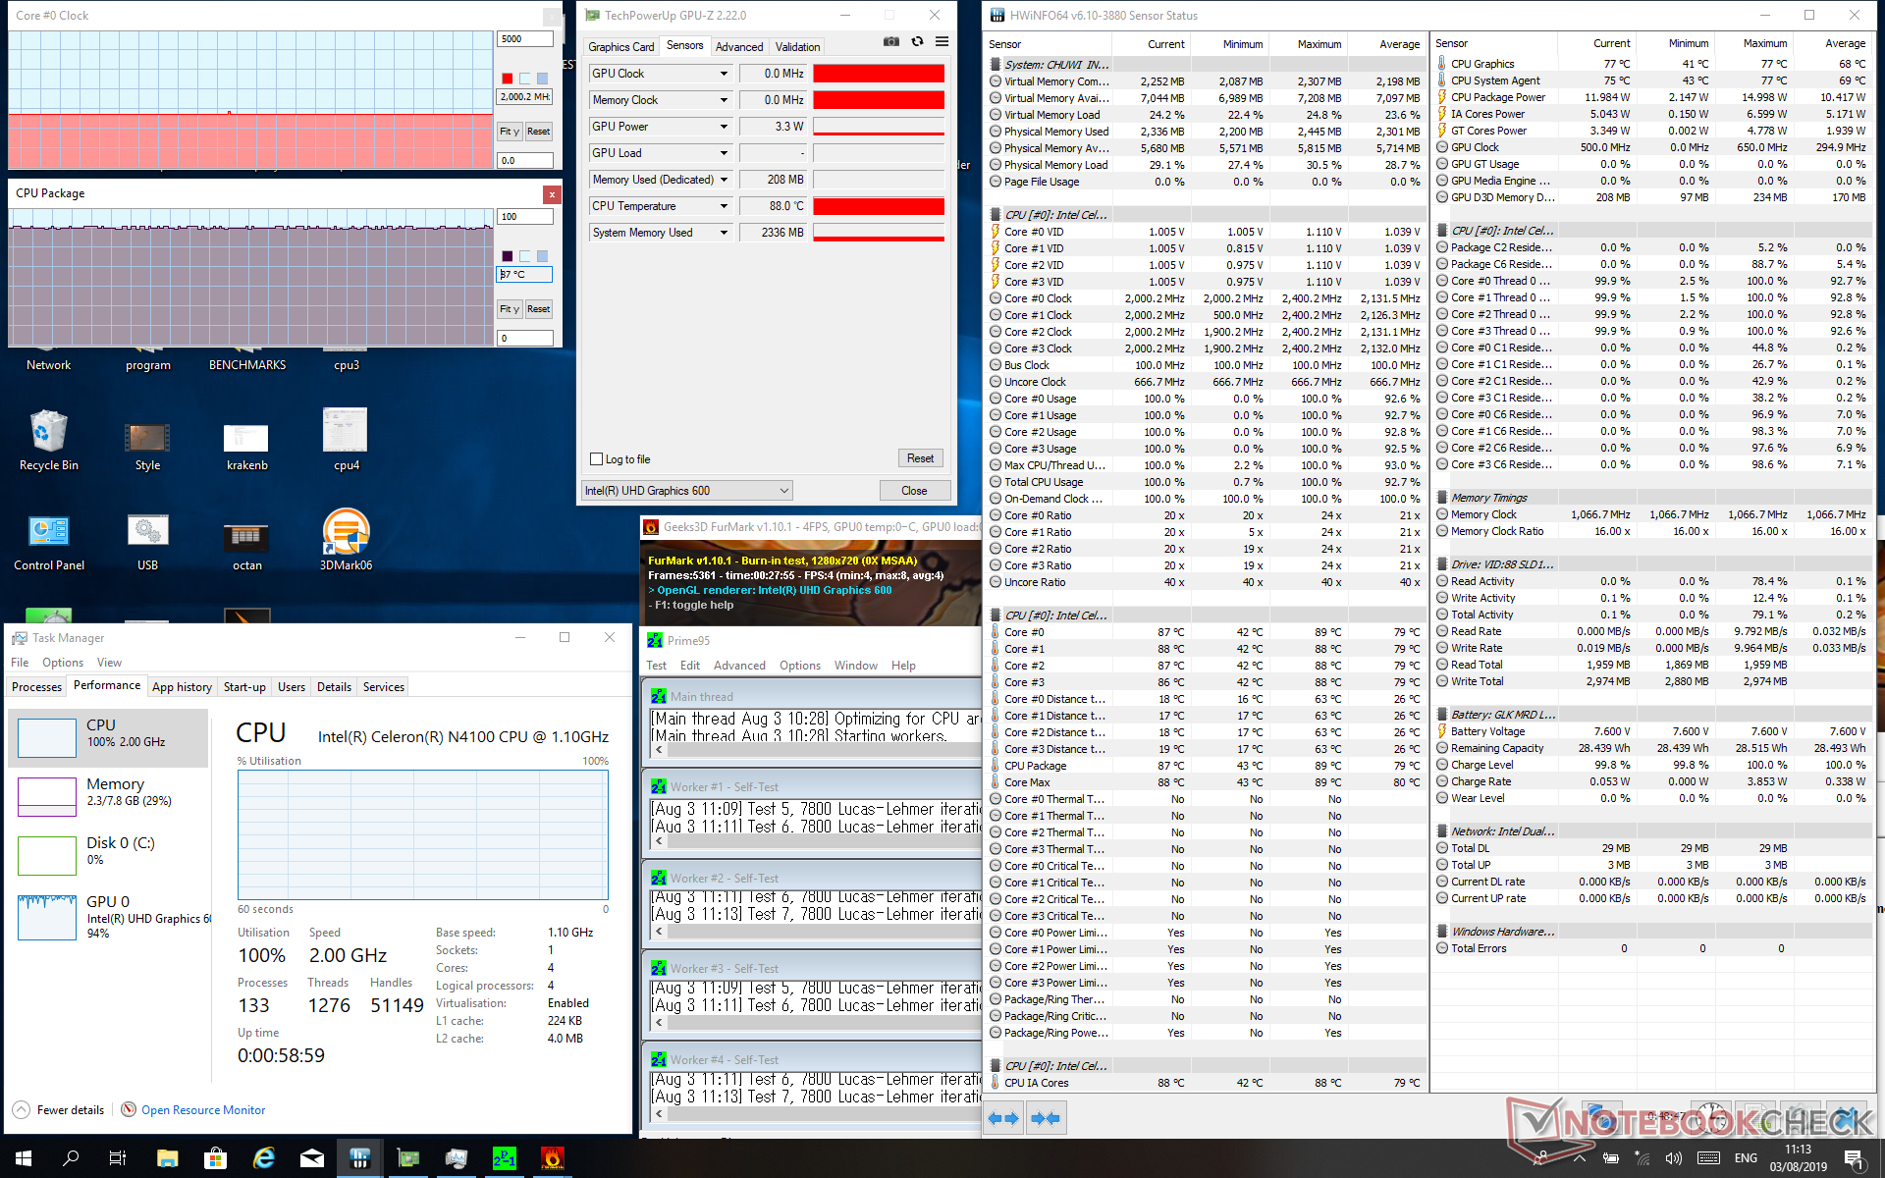Pick red color swatch in Core #0 Clock
This screenshot has width=1885, height=1178.
pos(507,79)
